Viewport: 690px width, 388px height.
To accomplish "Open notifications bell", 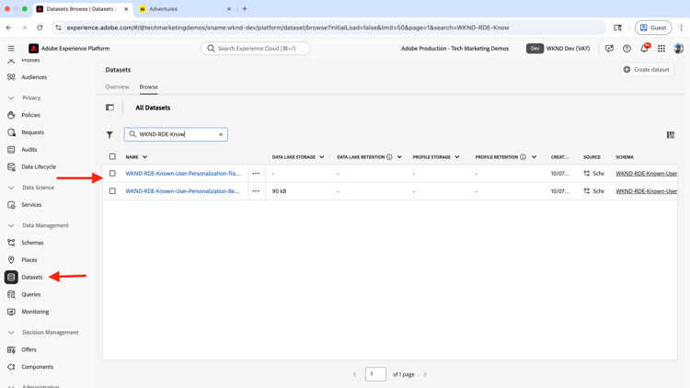I will [644, 49].
